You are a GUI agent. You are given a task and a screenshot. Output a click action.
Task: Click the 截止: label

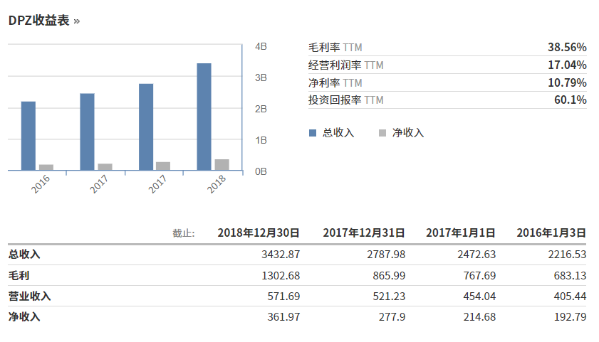pyautogui.click(x=184, y=233)
